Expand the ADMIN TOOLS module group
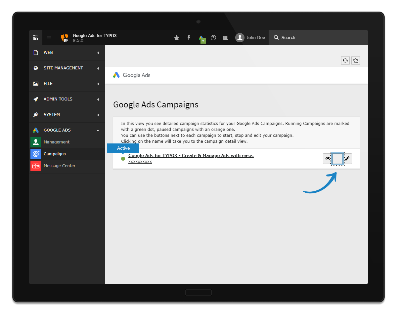The width and height of the screenshot is (397, 314). pyautogui.click(x=67, y=99)
